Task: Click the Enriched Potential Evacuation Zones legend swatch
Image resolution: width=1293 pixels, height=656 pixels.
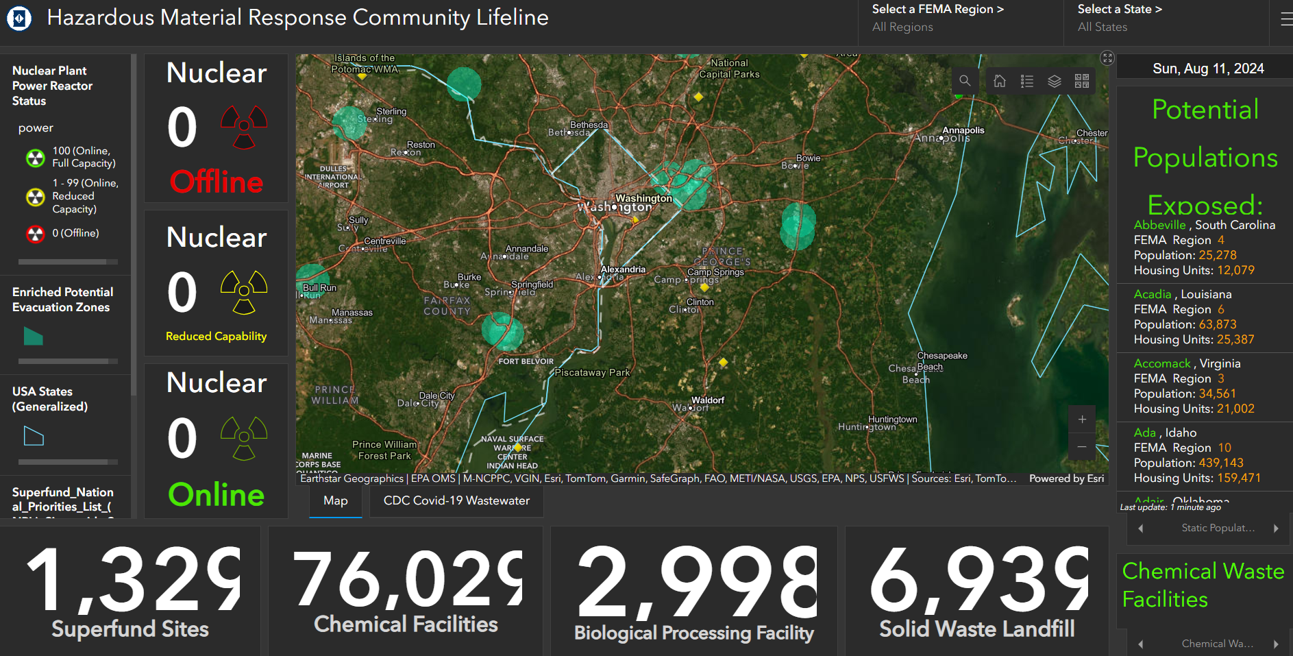Action: (34, 336)
